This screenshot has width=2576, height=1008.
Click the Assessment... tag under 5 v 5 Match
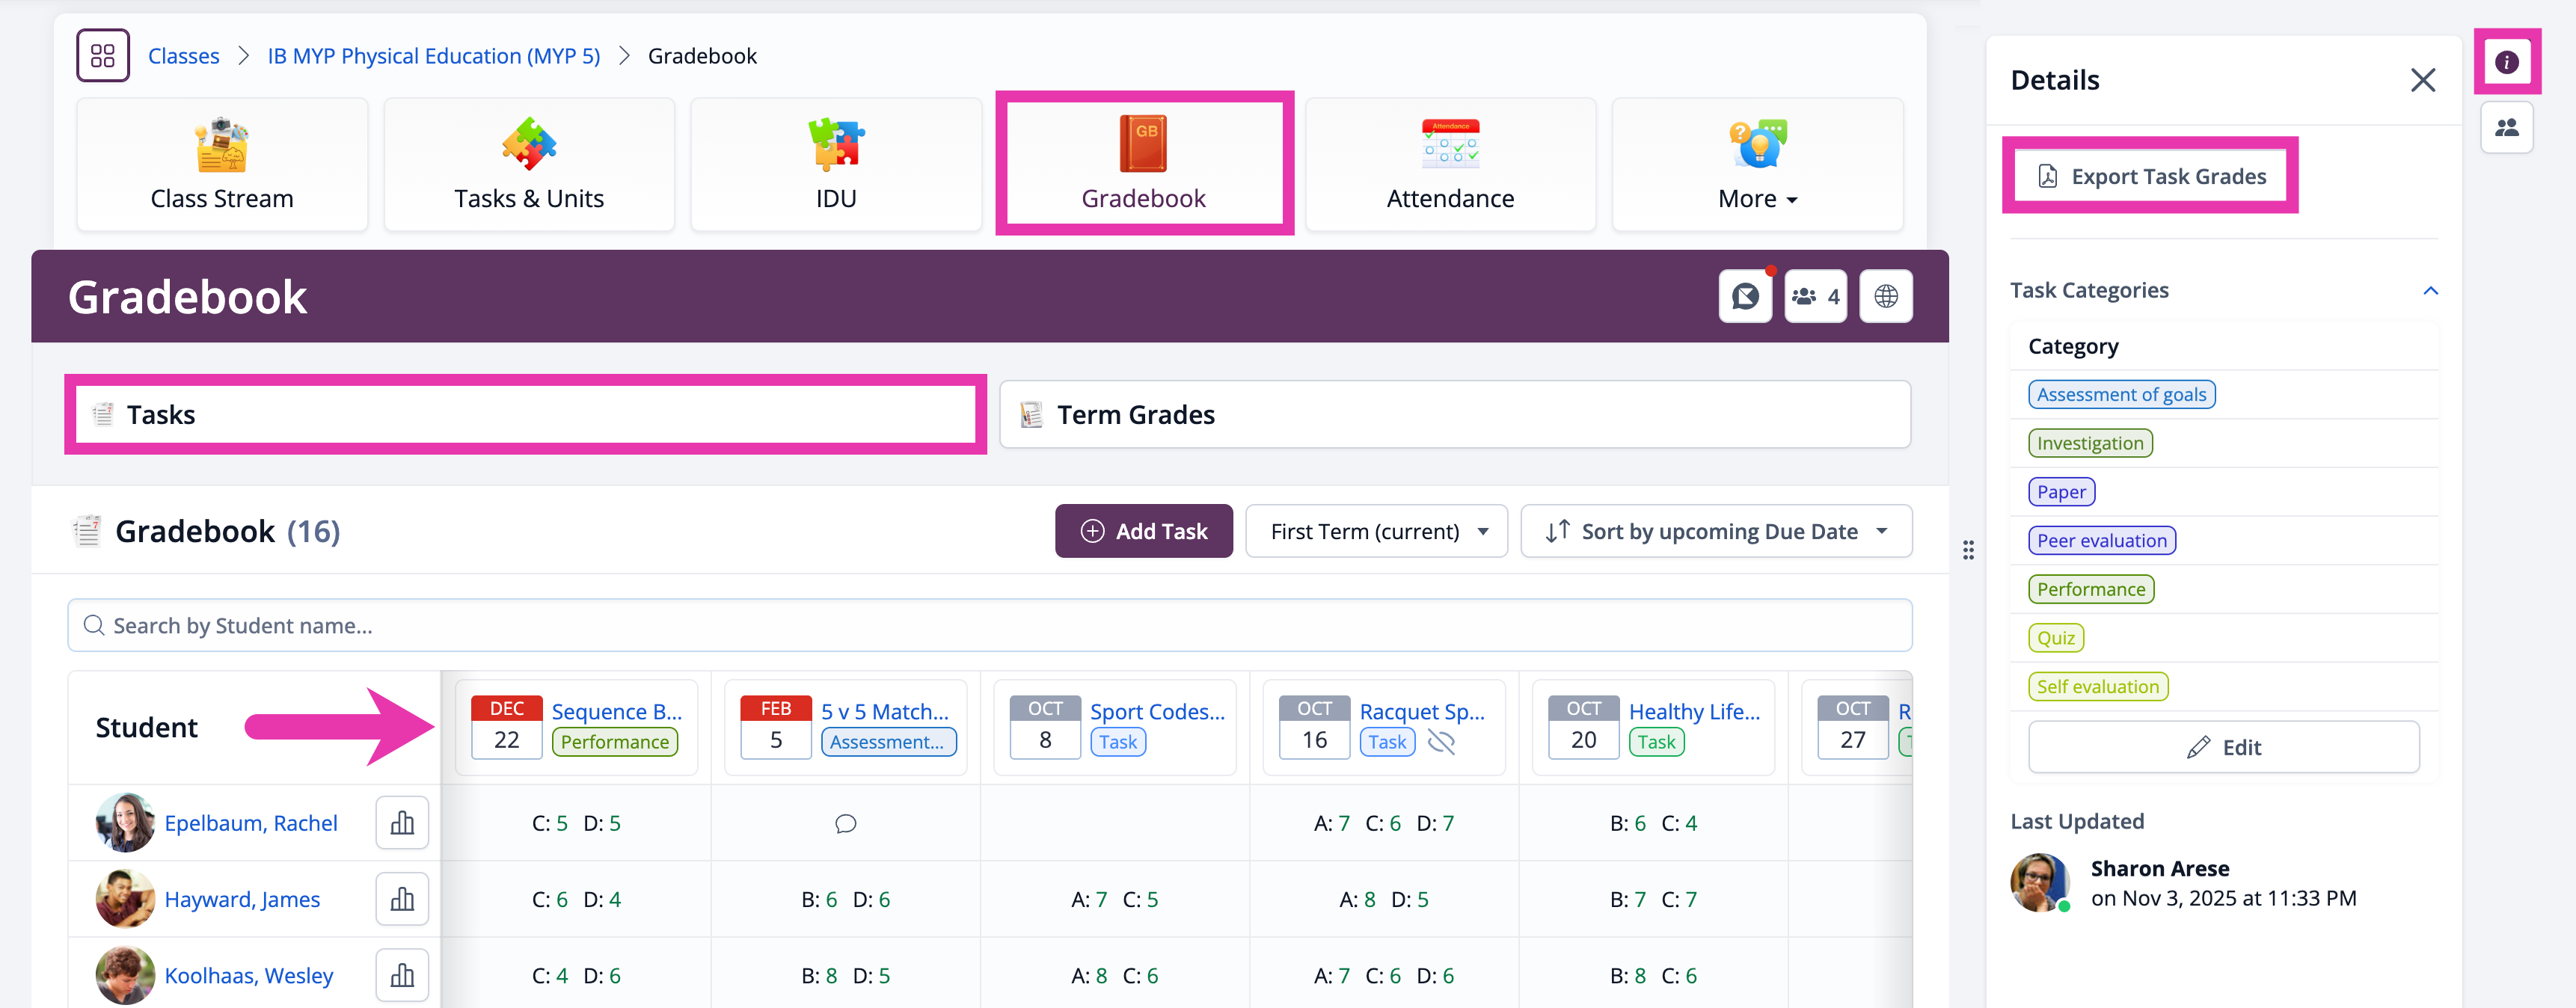888,742
